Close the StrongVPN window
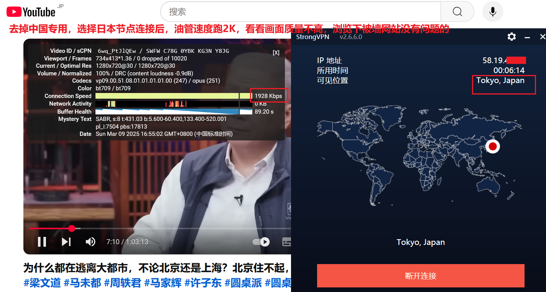Image resolution: width=546 pixels, height=292 pixels. click(x=542, y=37)
